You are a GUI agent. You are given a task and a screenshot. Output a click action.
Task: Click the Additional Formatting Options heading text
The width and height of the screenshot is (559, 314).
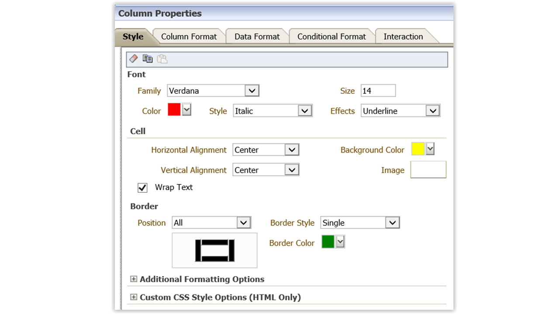[x=202, y=279]
